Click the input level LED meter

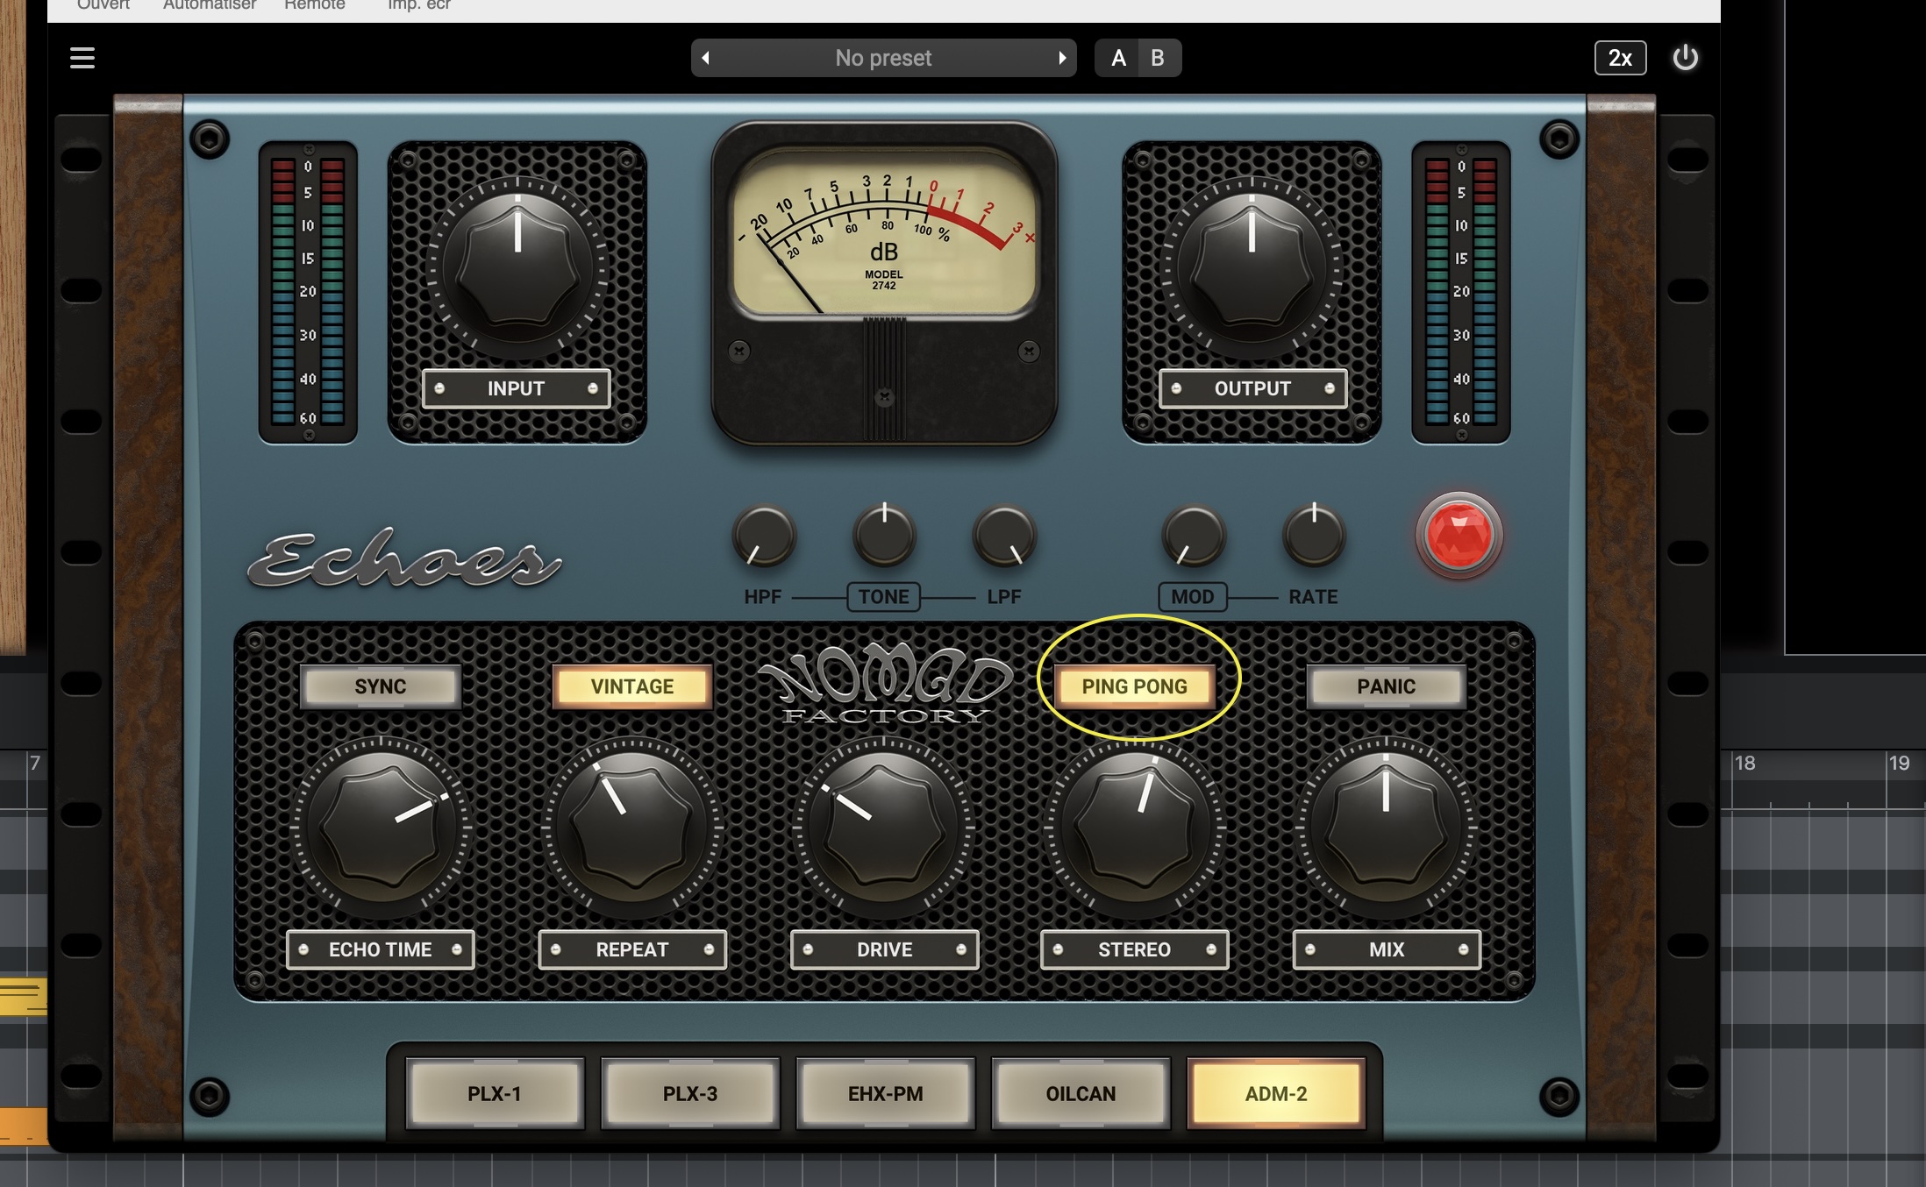coord(308,292)
